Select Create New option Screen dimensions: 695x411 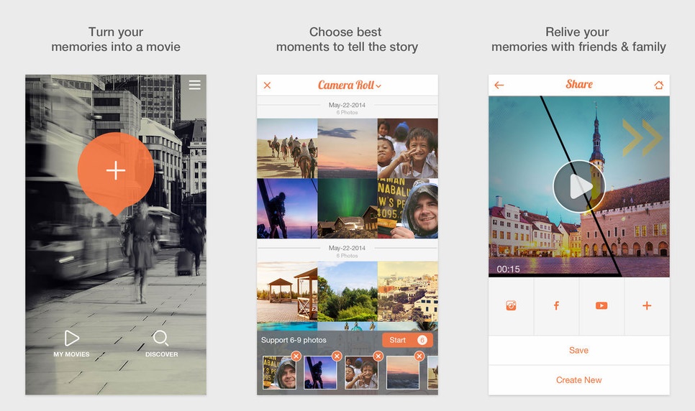coord(578,380)
